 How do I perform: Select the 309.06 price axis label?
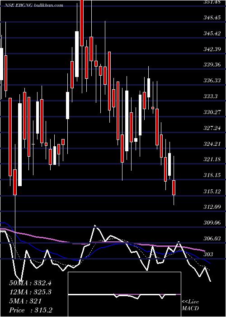click(212, 223)
